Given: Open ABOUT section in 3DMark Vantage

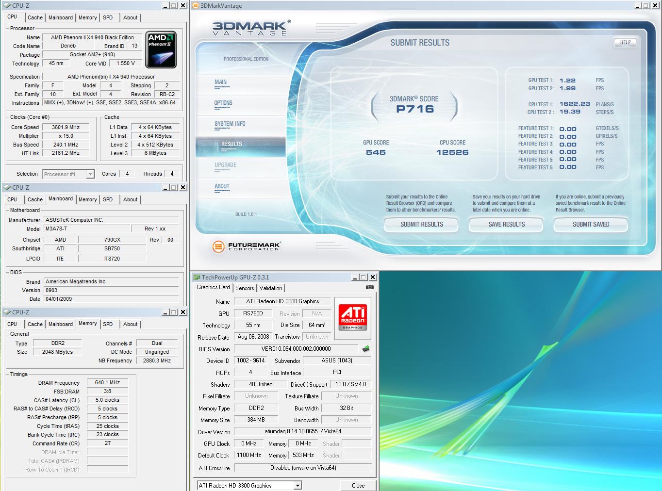Looking at the screenshot, I should click(x=222, y=187).
